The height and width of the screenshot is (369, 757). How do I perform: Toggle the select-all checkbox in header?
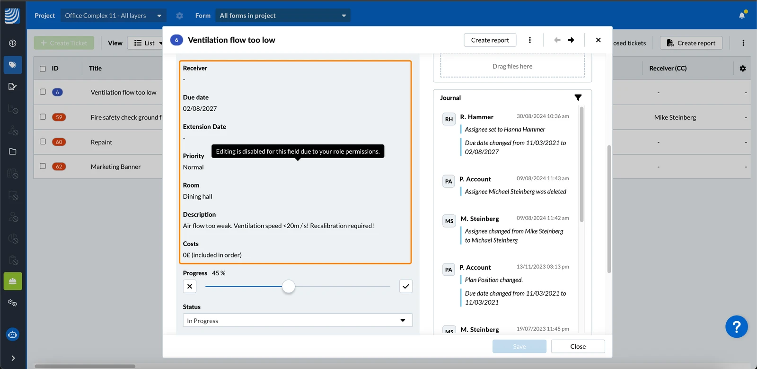point(43,69)
